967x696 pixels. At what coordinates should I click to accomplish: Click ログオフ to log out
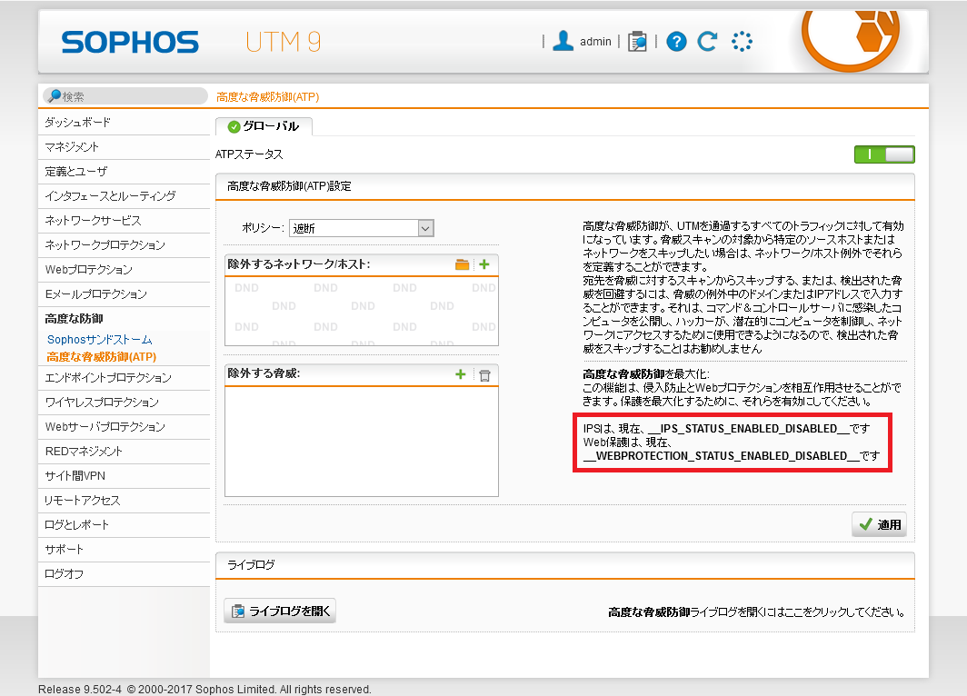[124, 574]
